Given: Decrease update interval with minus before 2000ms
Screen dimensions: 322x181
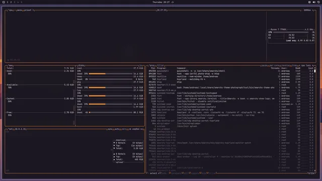Looking at the screenshot, I should point(302,10).
